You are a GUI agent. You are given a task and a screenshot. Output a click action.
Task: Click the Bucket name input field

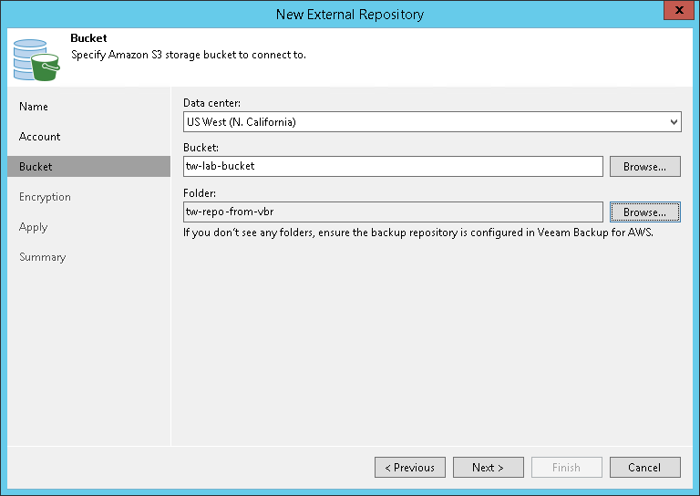392,167
